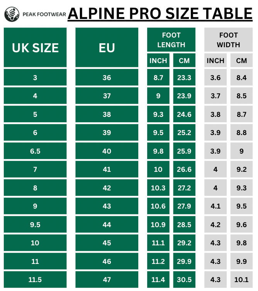The height and width of the screenshot is (291, 258).
Task: Click the Peak Footwear brand name text
Action: pyautogui.click(x=44, y=15)
